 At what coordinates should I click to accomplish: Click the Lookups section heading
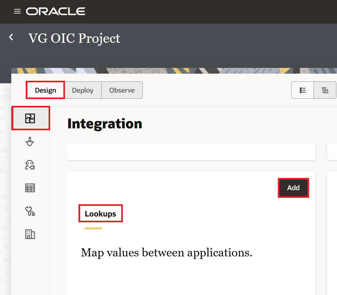(100, 214)
